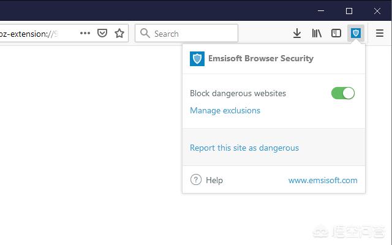Viewport: 392px width, 245px height.
Task: Open Manage exclusions link
Action: [x=225, y=110]
